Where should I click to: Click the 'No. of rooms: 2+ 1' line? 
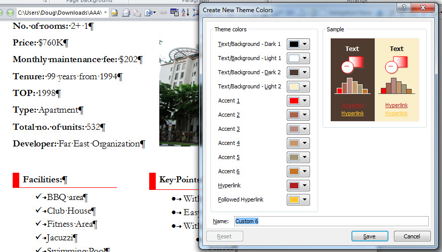point(53,26)
